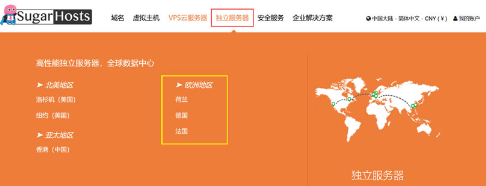Click the 欧洲地区 heading
Image resolution: width=486 pixels, height=186 pixels.
(194, 85)
